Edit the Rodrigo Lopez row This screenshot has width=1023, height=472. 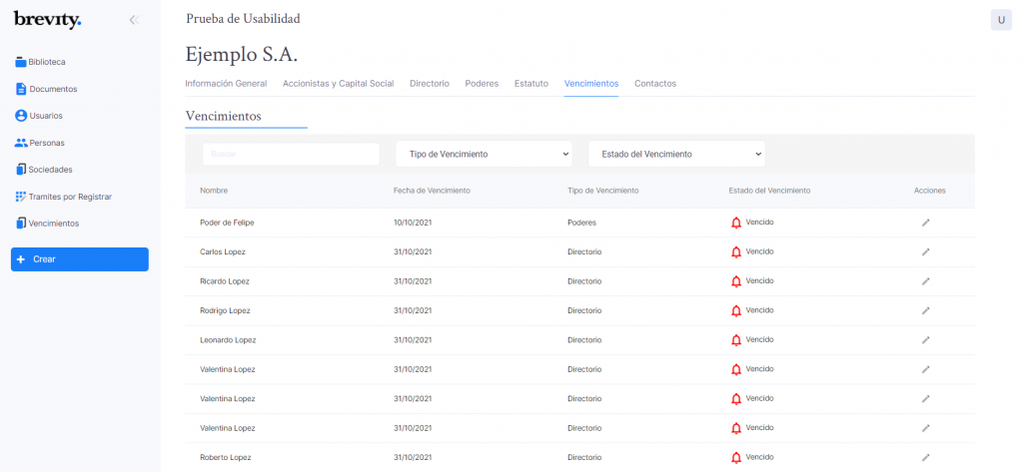[x=925, y=311]
